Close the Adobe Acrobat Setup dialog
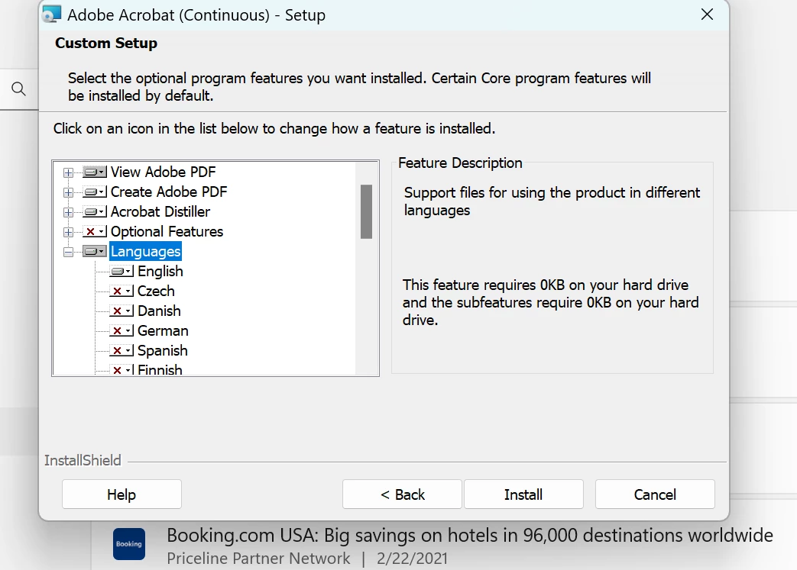797x570 pixels. 707,14
